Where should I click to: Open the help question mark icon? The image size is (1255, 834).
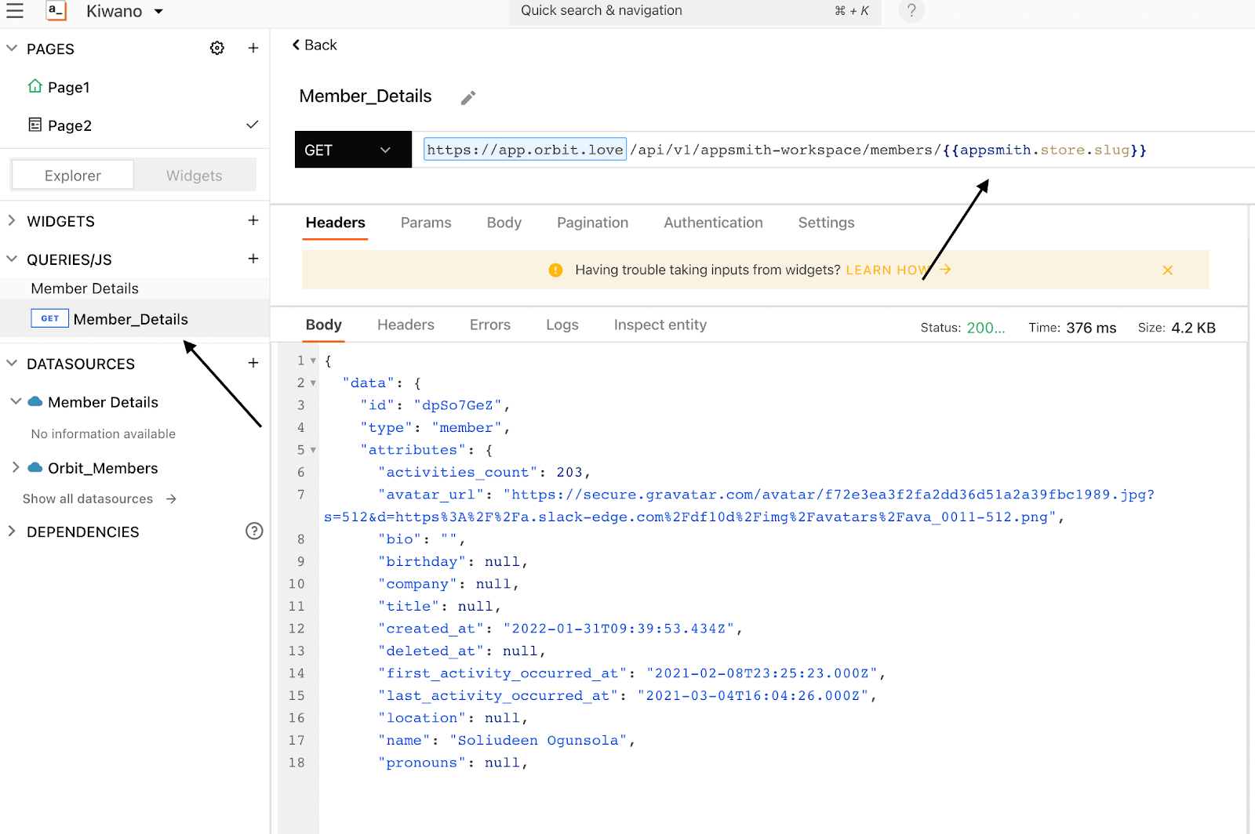[911, 11]
